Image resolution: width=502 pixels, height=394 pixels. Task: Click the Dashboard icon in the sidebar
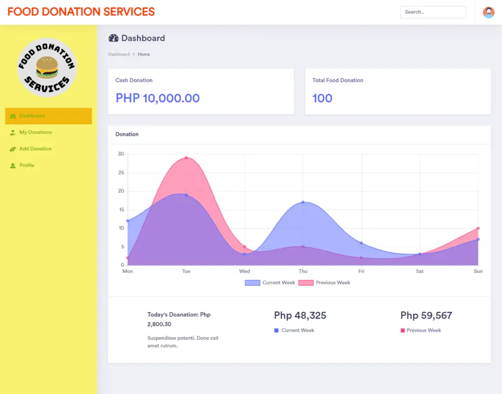(x=13, y=116)
